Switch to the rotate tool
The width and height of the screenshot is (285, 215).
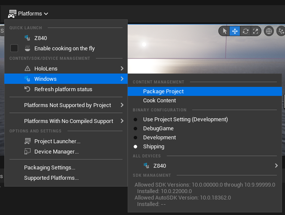point(245,31)
